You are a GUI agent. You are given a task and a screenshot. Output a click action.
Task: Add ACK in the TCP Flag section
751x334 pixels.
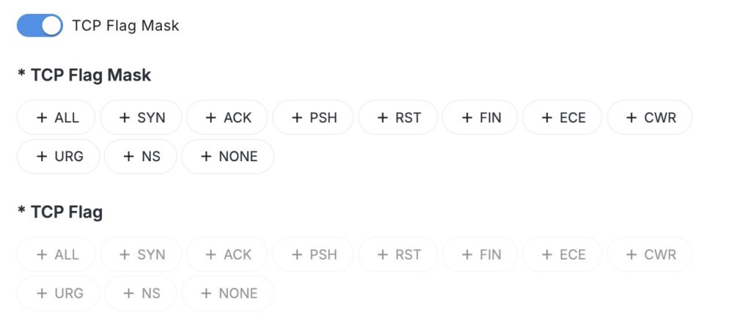click(228, 254)
